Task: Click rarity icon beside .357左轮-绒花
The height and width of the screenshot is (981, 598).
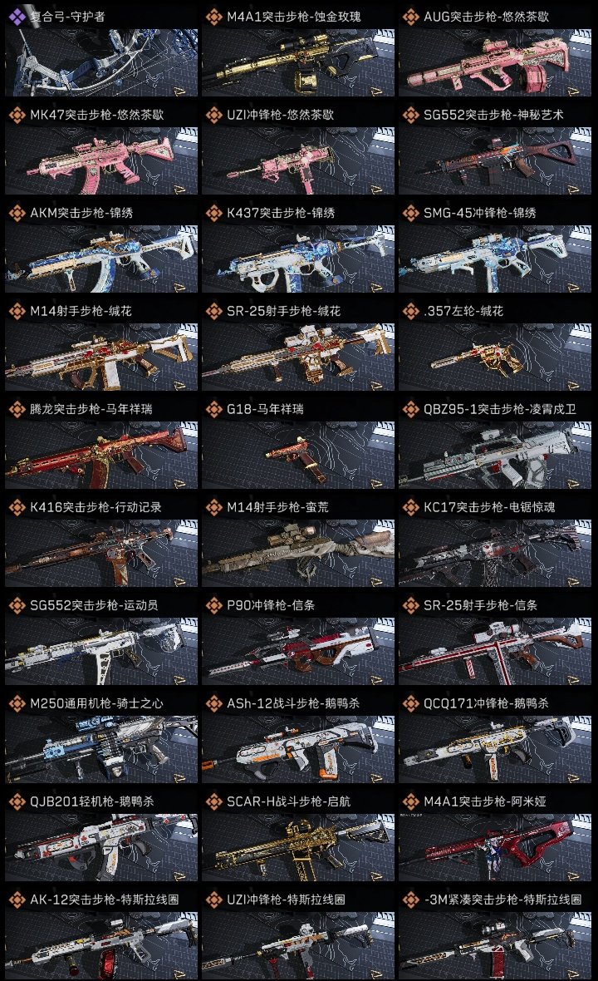Action: (x=410, y=311)
